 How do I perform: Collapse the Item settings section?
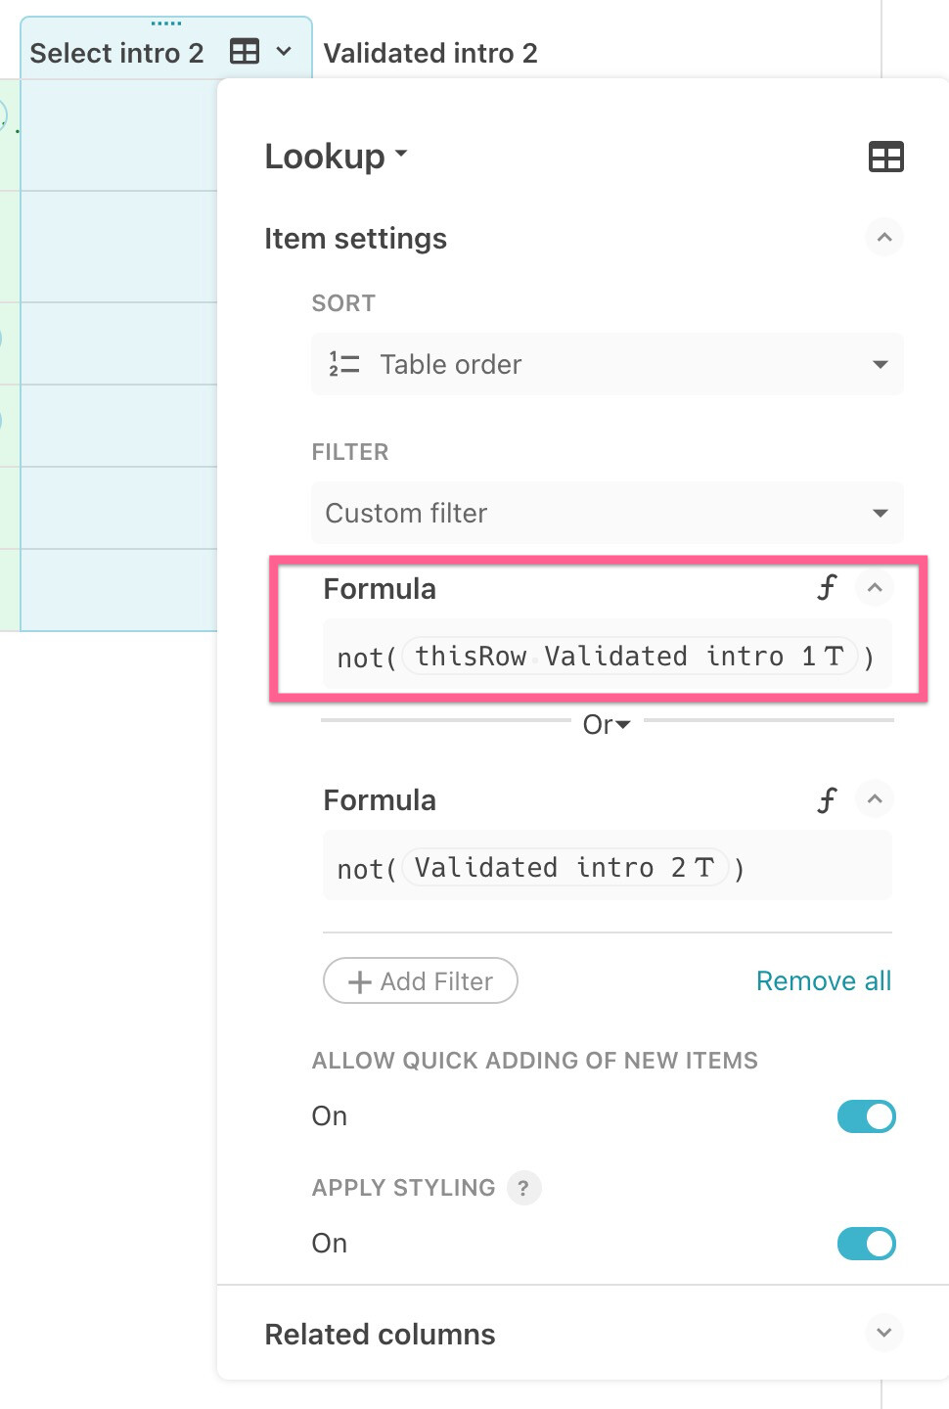(x=883, y=238)
